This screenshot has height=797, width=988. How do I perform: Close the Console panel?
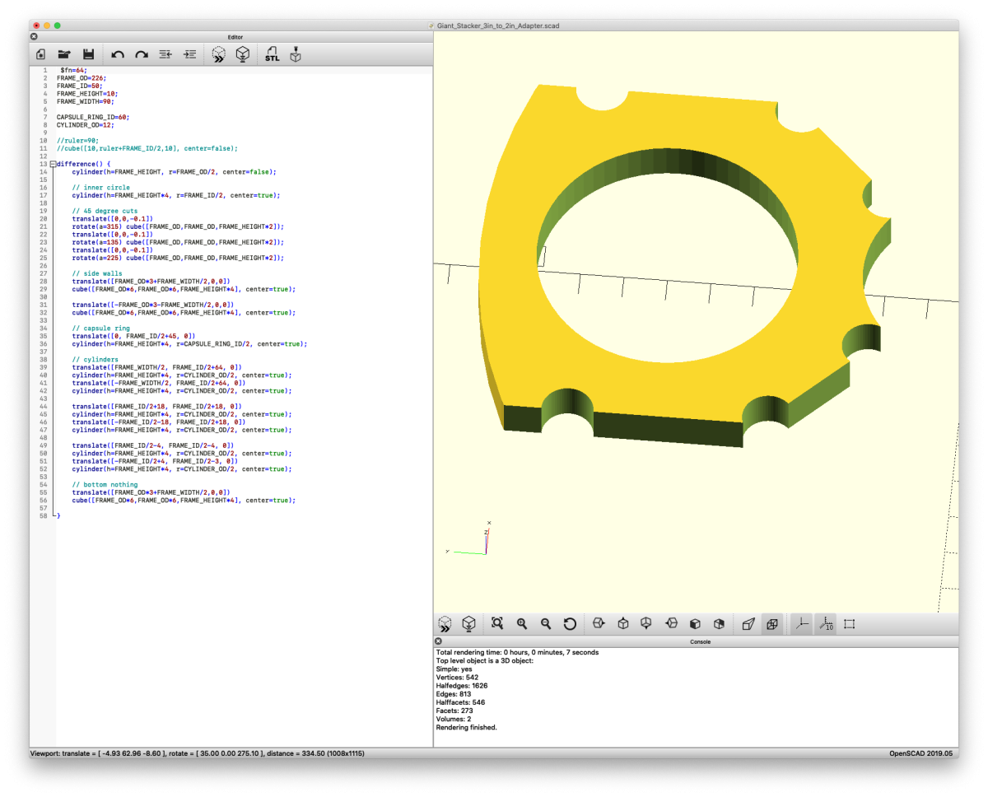tap(438, 641)
